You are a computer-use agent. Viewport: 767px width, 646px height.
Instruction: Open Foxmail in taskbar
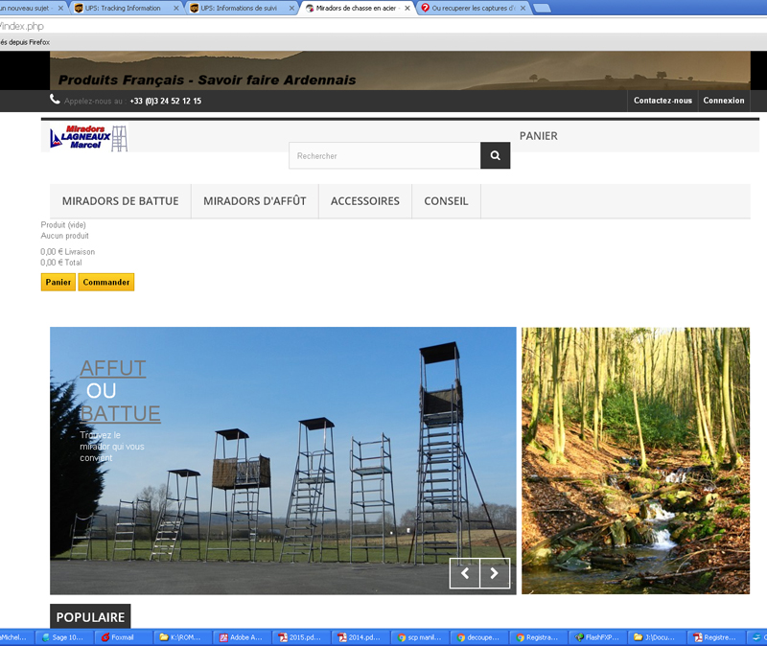click(x=123, y=637)
